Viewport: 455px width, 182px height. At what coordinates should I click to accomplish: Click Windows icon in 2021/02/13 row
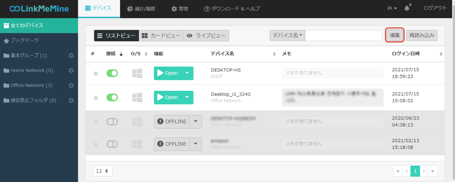[x=137, y=144]
